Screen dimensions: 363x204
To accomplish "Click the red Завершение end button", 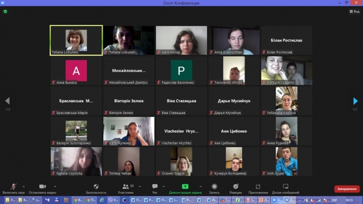I will point(347,189).
